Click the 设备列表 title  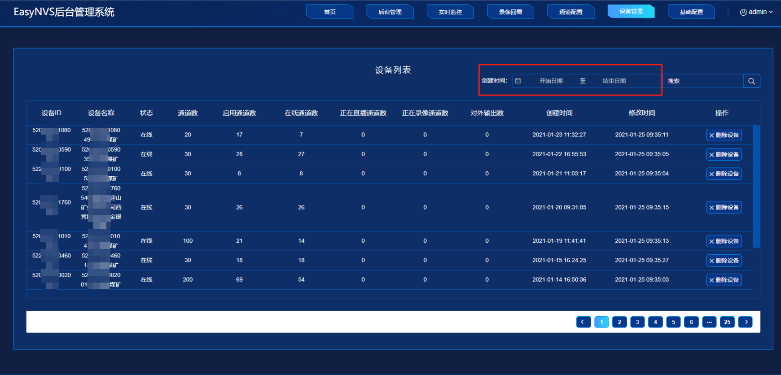(x=393, y=70)
